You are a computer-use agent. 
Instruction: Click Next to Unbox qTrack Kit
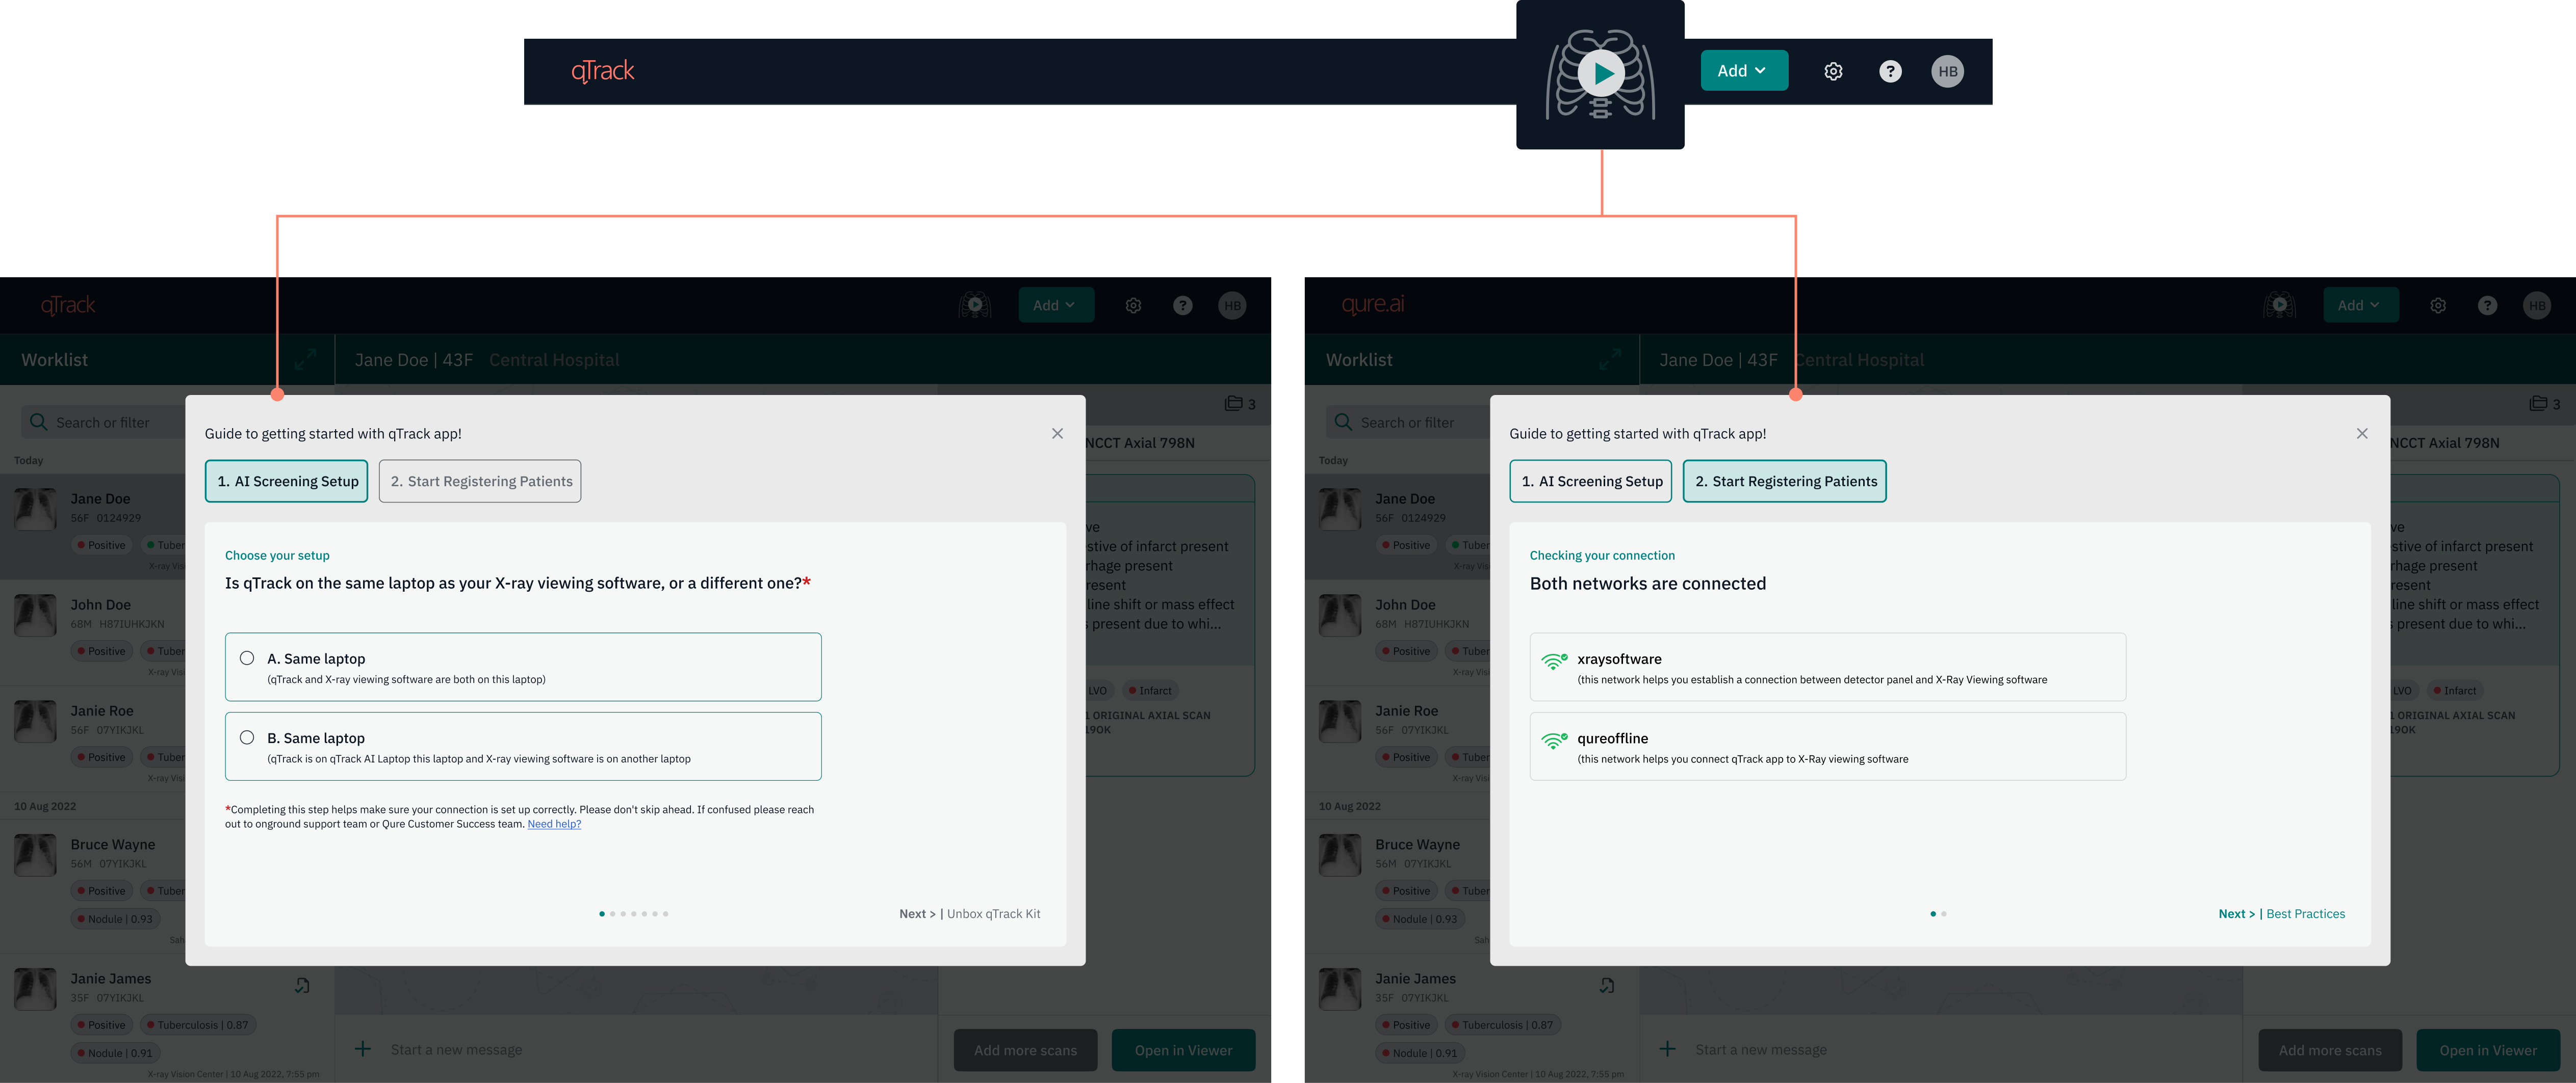coord(969,913)
